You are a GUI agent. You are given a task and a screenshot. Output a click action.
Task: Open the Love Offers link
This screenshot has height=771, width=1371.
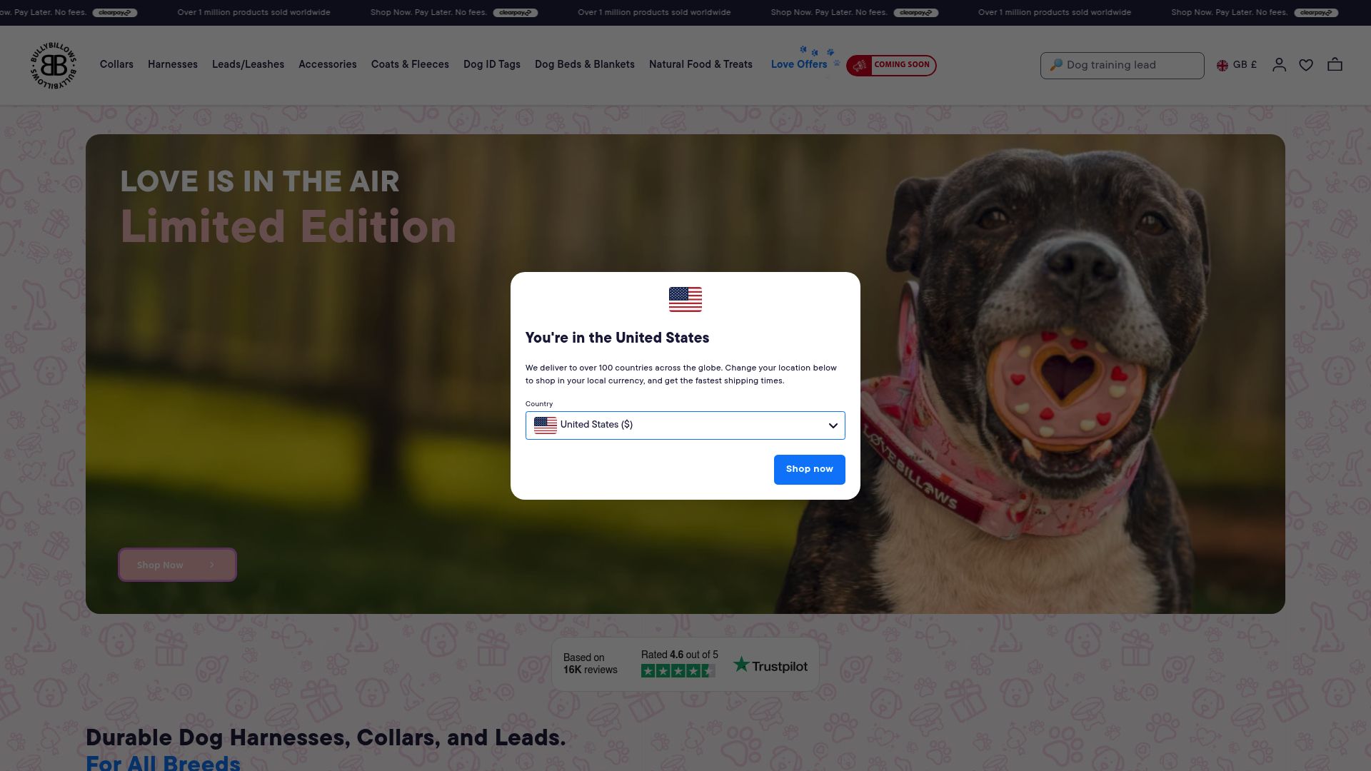click(799, 64)
